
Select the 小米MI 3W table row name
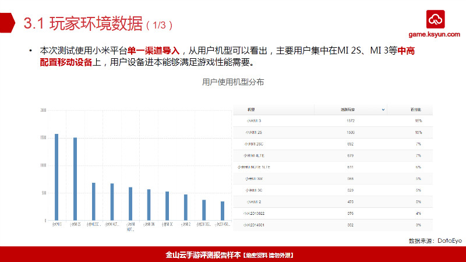pyautogui.click(x=254, y=179)
